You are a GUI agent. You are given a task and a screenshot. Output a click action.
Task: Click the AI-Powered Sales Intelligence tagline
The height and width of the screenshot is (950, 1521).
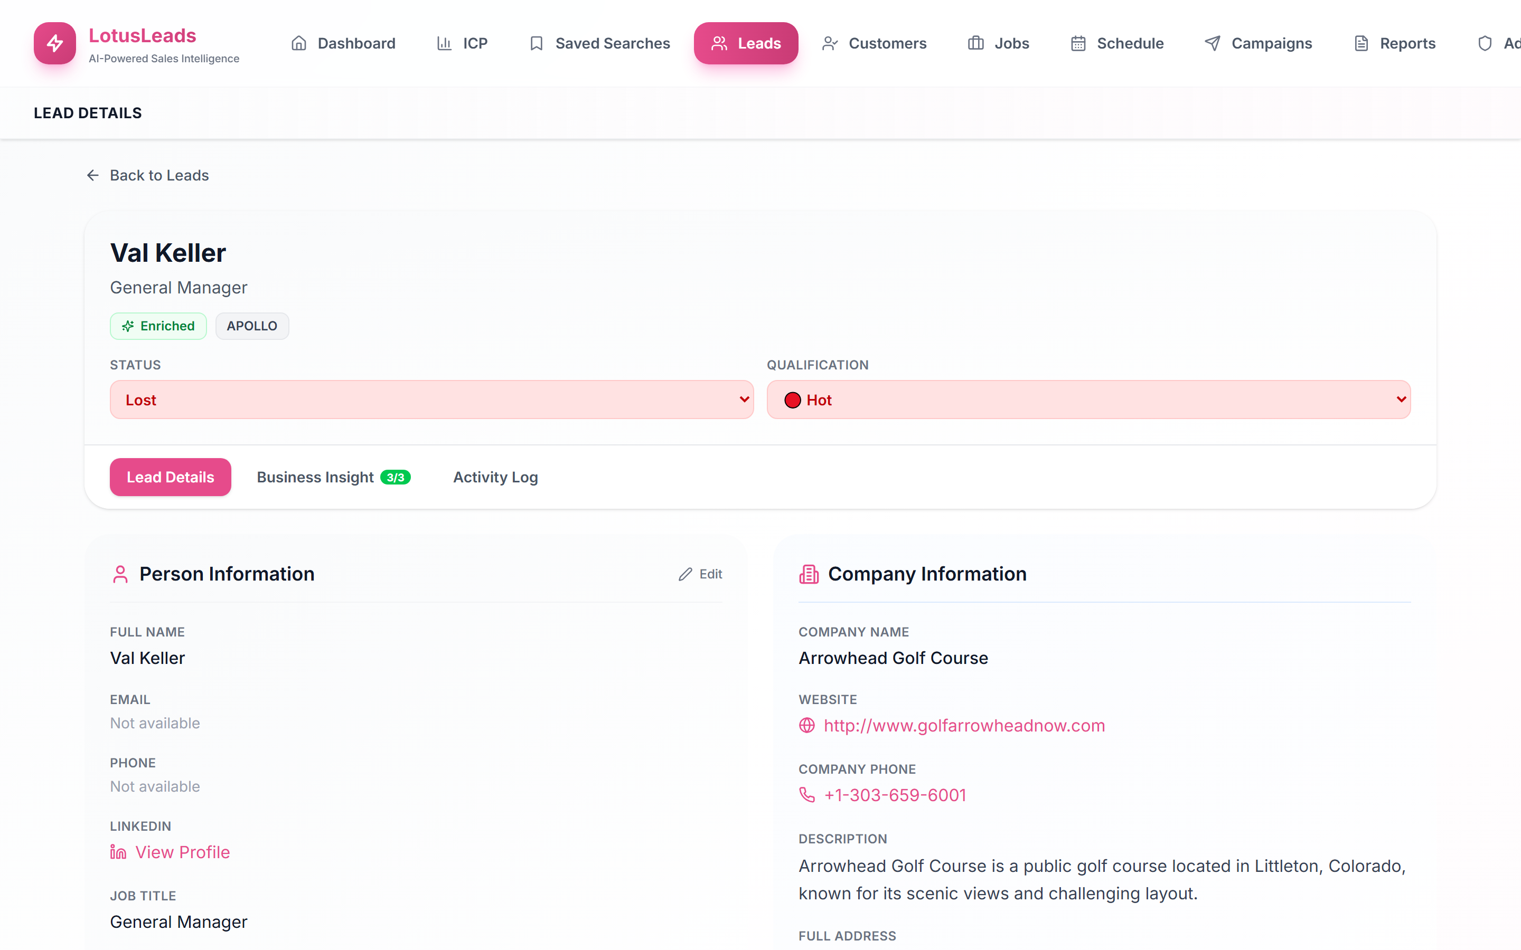point(163,59)
